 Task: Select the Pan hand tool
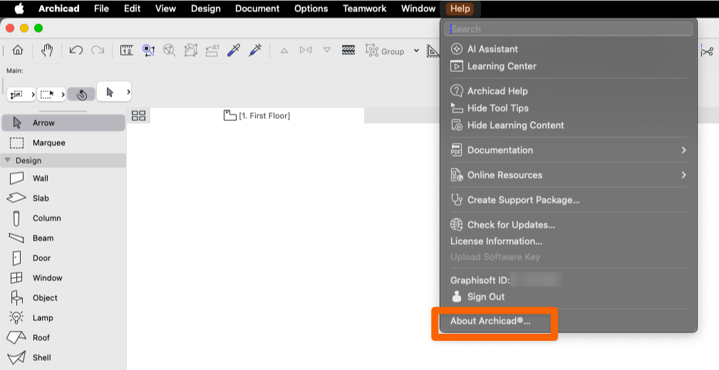tap(47, 51)
